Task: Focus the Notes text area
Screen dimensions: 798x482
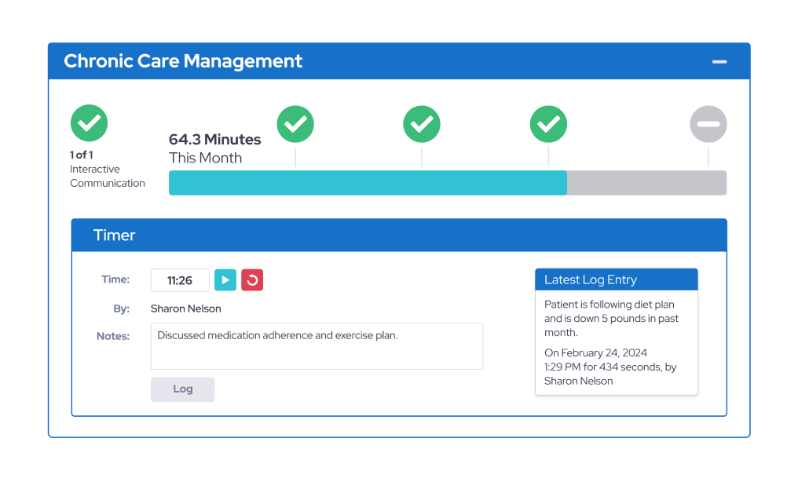Action: pyautogui.click(x=317, y=346)
